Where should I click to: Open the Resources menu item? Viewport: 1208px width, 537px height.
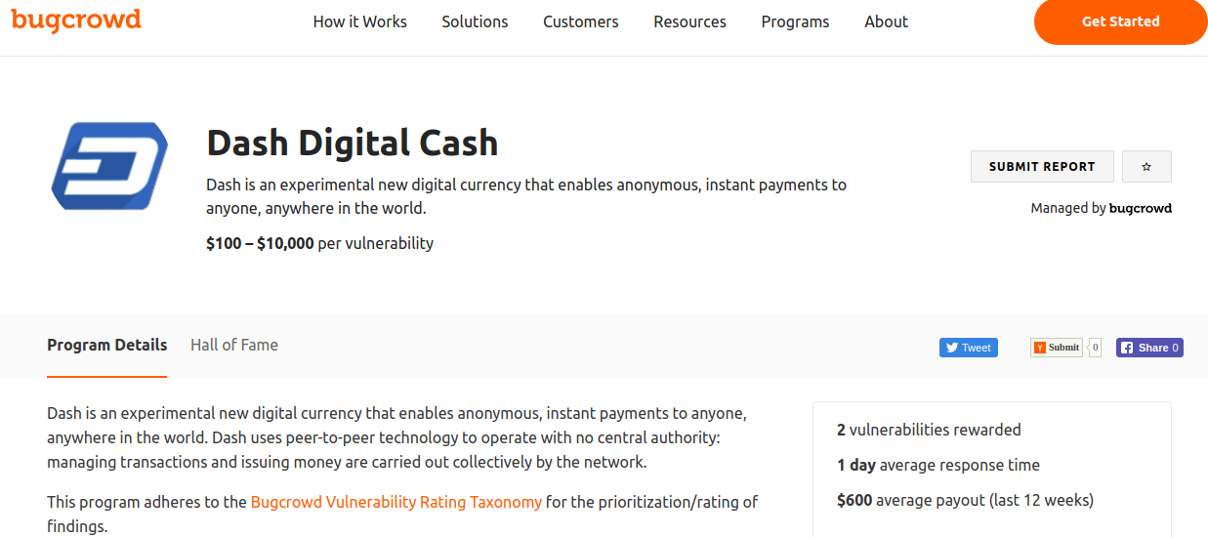(689, 21)
